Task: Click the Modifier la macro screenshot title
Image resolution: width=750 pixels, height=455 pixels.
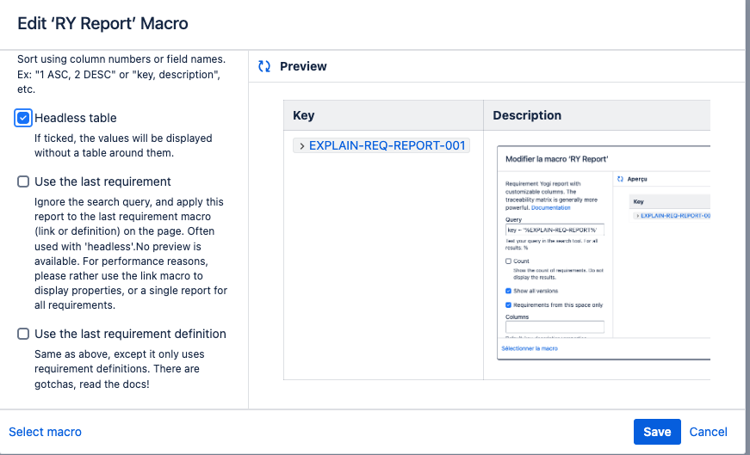Action: tap(558, 159)
